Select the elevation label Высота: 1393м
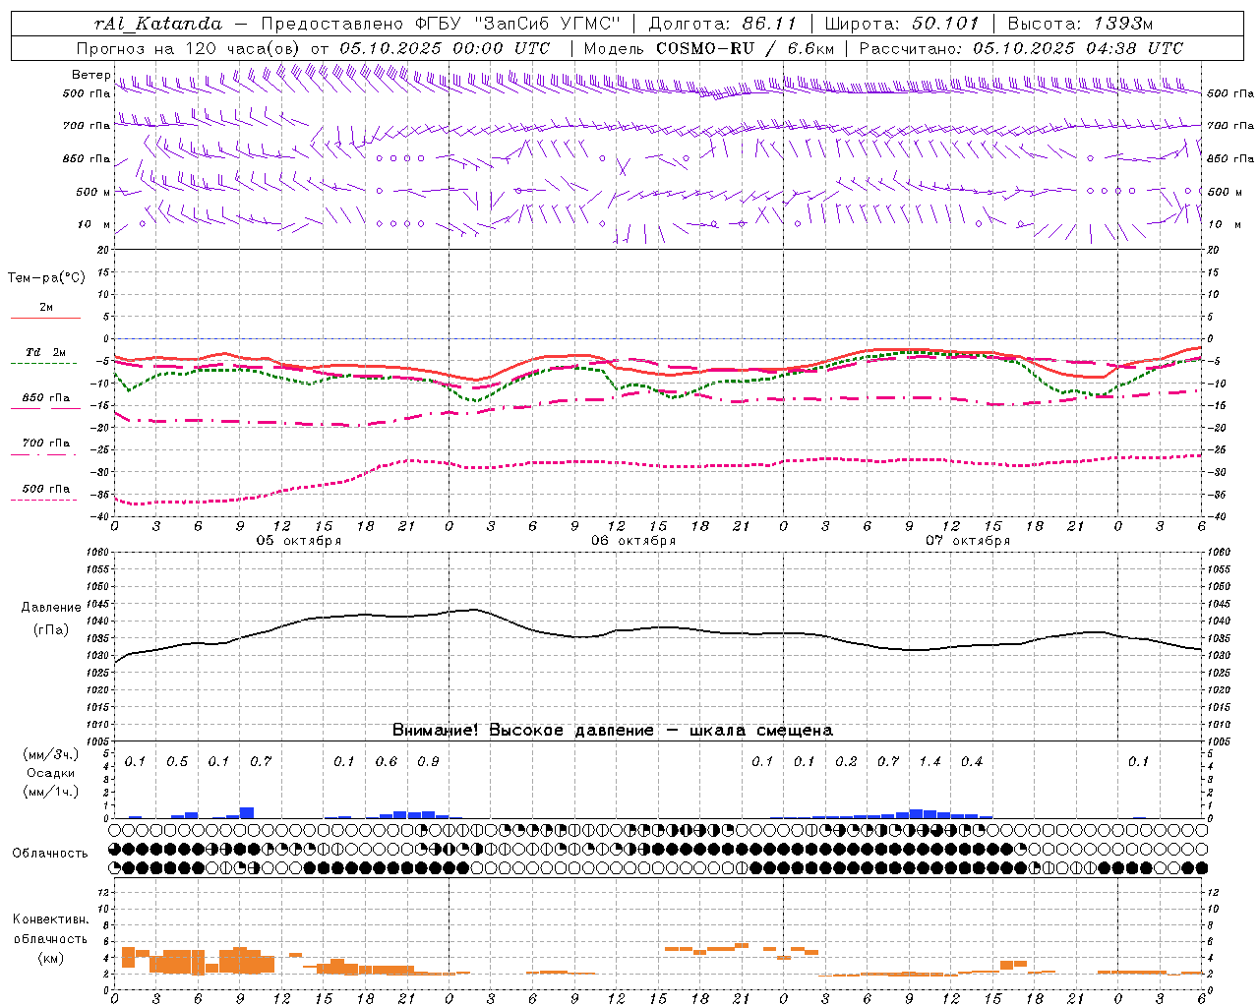1259x1007 pixels. pyautogui.click(x=1079, y=24)
